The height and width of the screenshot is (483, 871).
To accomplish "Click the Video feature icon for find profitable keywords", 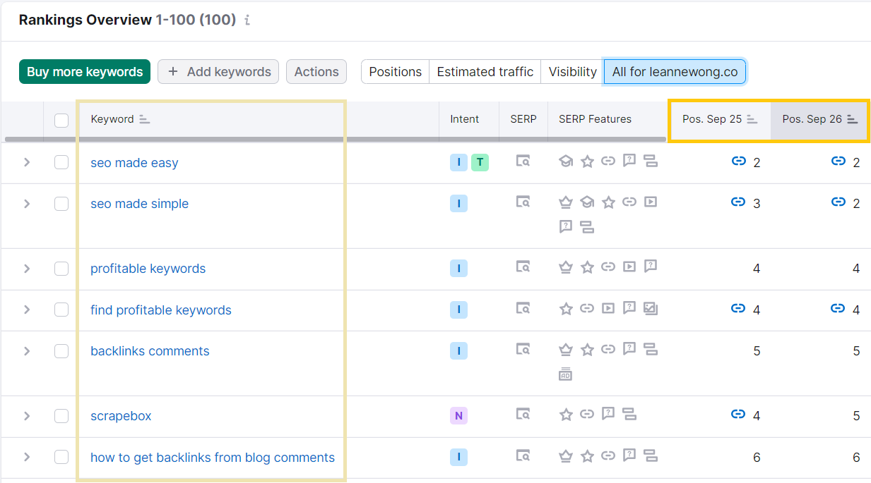I will tap(608, 309).
